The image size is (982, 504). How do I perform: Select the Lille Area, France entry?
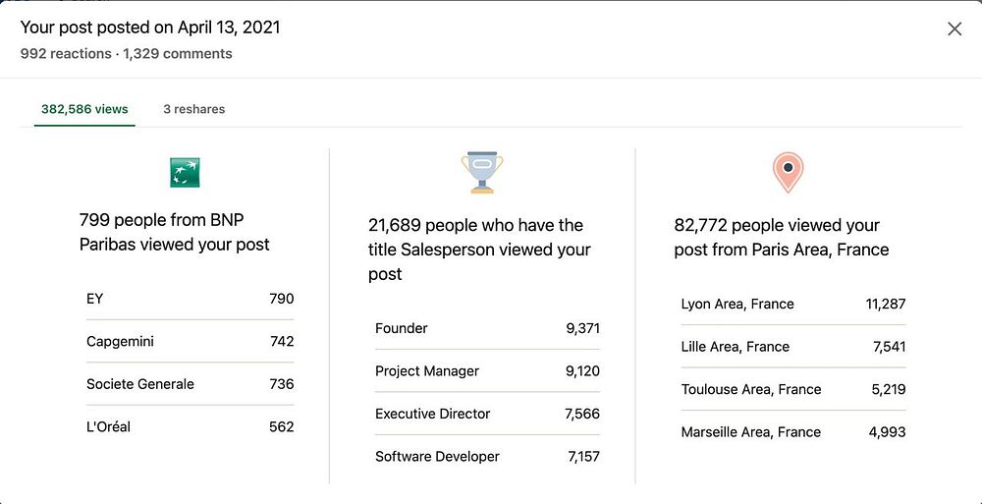click(x=792, y=347)
